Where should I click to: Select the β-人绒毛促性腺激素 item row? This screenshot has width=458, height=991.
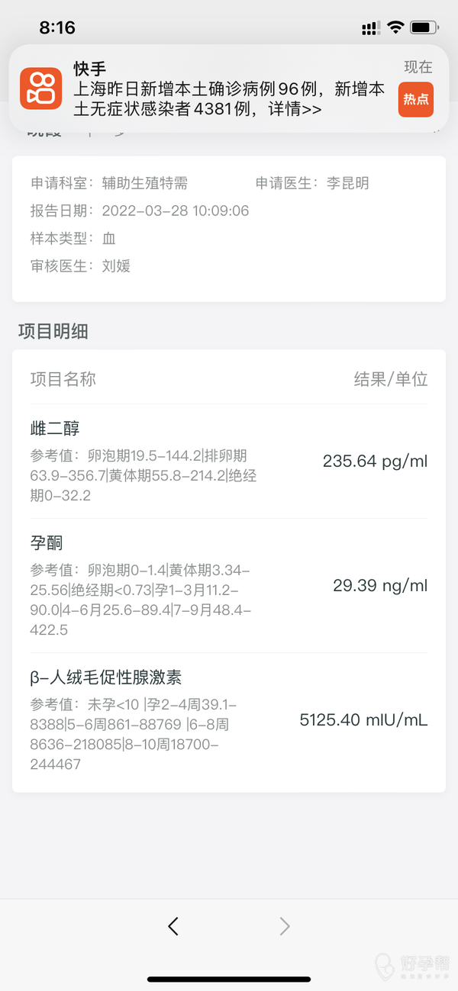[x=229, y=719]
